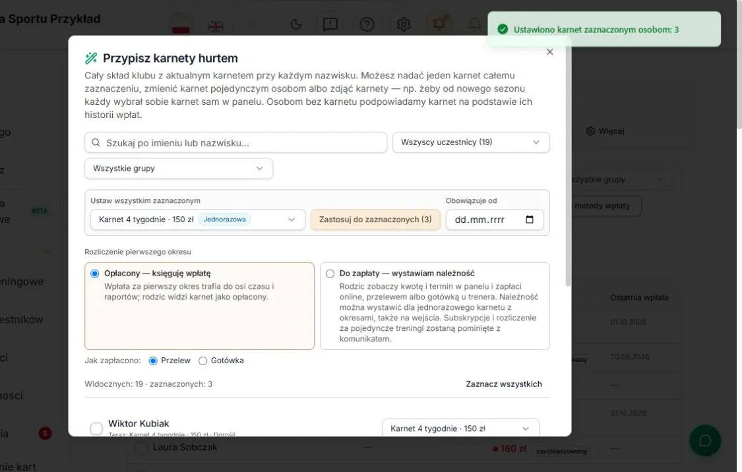Open the 'Wszyscy uczestnicy (19)' dropdown
This screenshot has width=742, height=472.
click(x=471, y=142)
